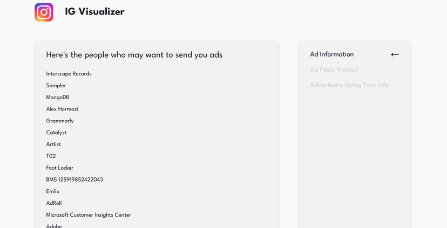This screenshot has width=447, height=228.
Task: Click the Artlist advertiser entry
Action: pyautogui.click(x=55, y=144)
